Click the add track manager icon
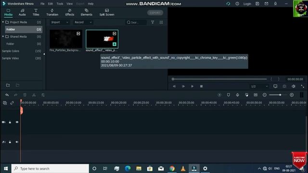 pyautogui.click(x=5, y=103)
